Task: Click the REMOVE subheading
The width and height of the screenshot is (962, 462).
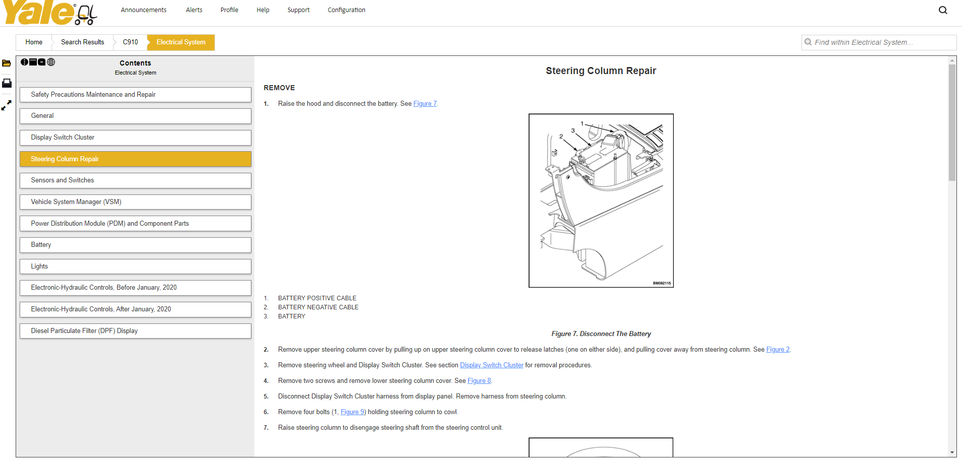Action: pyautogui.click(x=279, y=88)
